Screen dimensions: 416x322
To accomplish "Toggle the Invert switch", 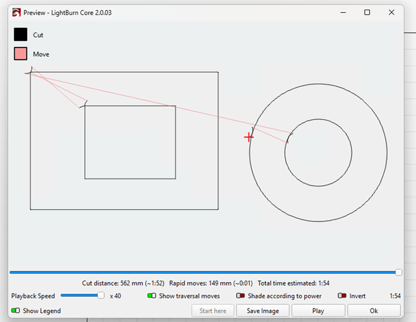I will [342, 296].
